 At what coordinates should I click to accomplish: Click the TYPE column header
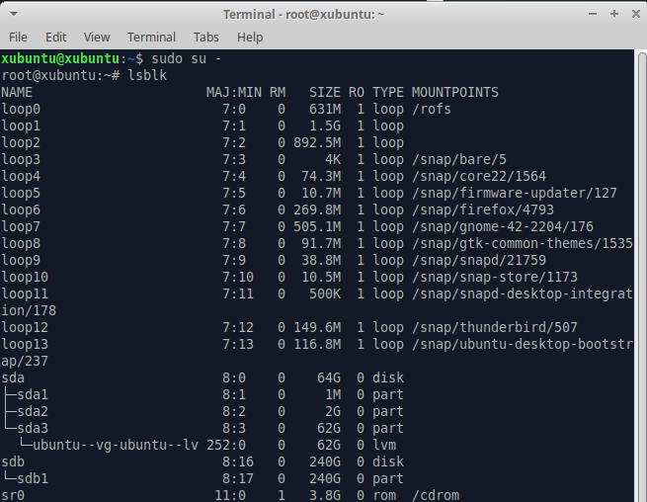coord(388,92)
